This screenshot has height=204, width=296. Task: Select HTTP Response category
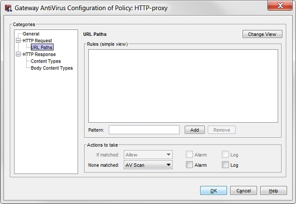point(39,54)
